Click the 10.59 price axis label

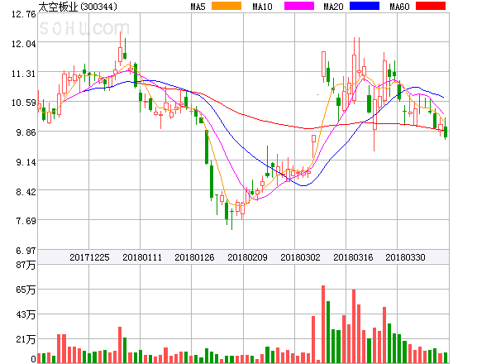click(x=24, y=103)
